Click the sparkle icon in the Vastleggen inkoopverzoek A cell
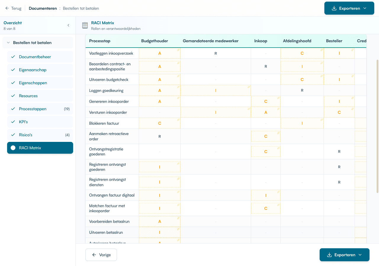Image resolution: width=379 pixels, height=266 pixels. pyautogui.click(x=178, y=50)
